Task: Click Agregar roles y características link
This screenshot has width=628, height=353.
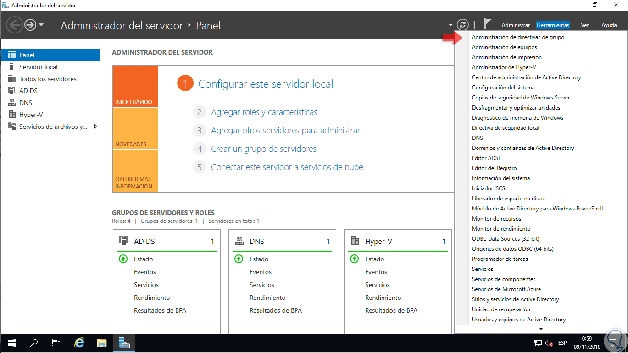Action: tap(264, 112)
